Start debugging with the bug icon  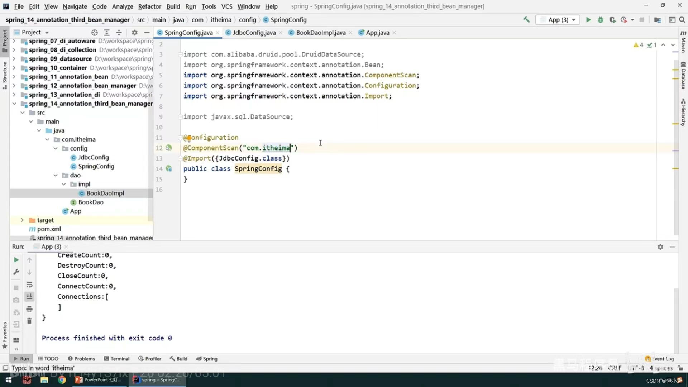(x=601, y=20)
